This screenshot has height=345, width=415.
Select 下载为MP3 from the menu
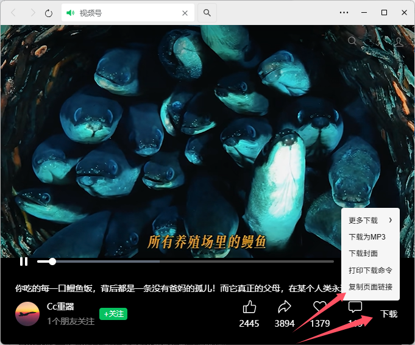pyautogui.click(x=367, y=237)
